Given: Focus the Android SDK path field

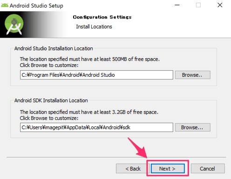Looking at the screenshot, I should pos(96,127).
